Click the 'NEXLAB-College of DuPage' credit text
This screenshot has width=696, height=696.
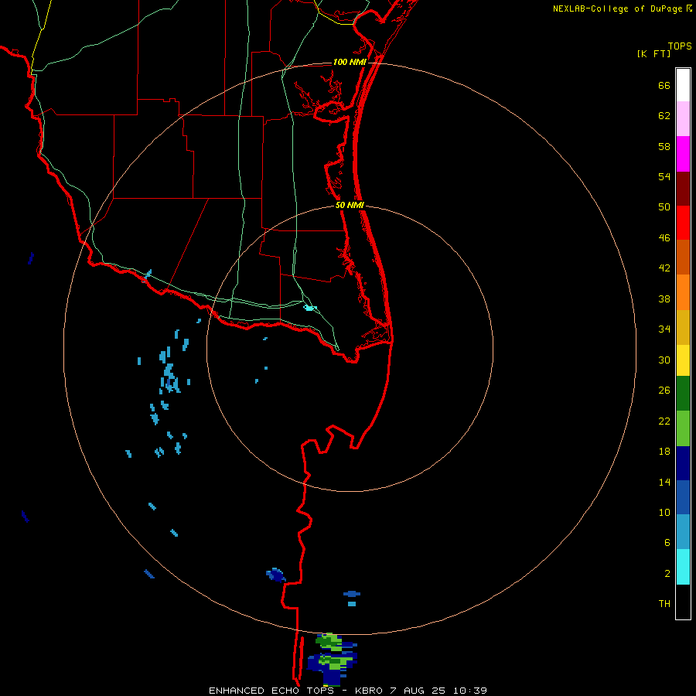coord(617,9)
